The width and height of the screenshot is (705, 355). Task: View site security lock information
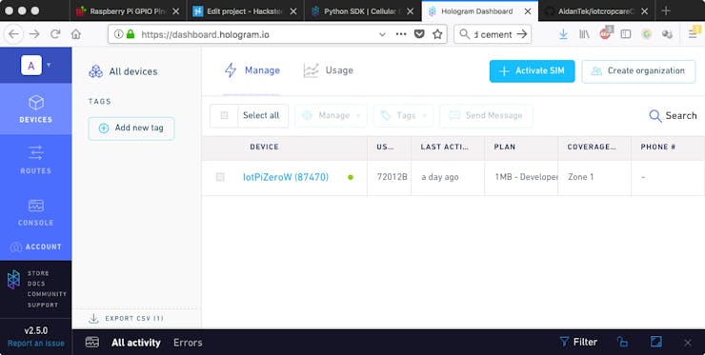point(131,34)
